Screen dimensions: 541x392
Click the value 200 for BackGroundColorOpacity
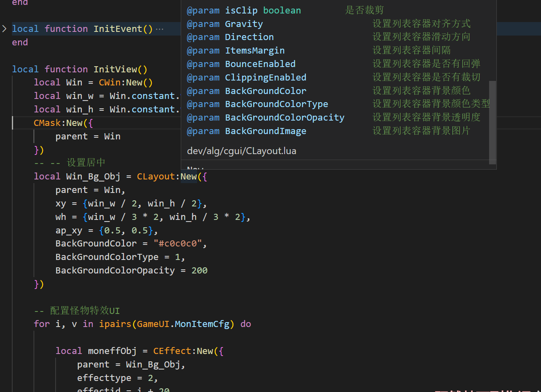coord(200,271)
